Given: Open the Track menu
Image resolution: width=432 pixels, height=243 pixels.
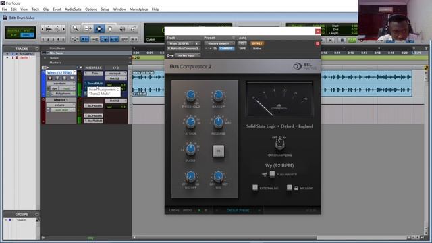Looking at the screenshot, I should coord(35,9).
